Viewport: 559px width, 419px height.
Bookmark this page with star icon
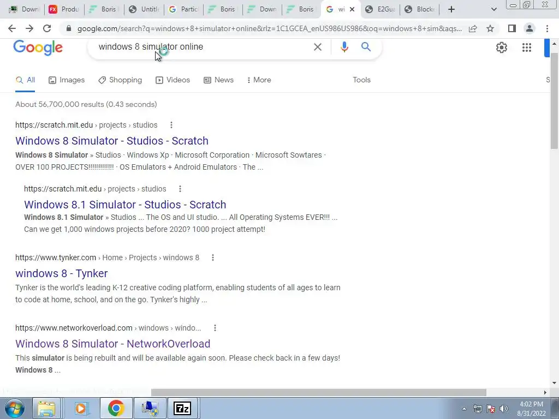click(490, 28)
